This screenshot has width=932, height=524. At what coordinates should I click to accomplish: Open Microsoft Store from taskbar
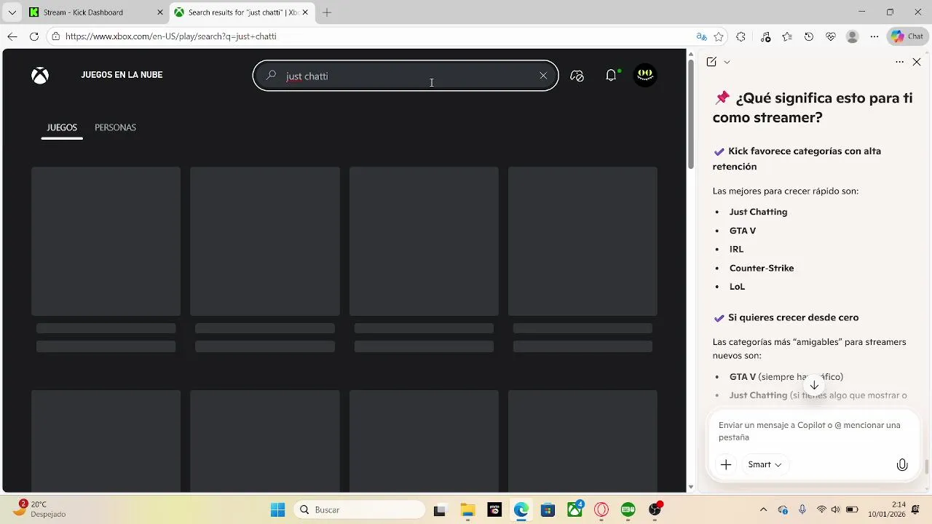pos(548,510)
